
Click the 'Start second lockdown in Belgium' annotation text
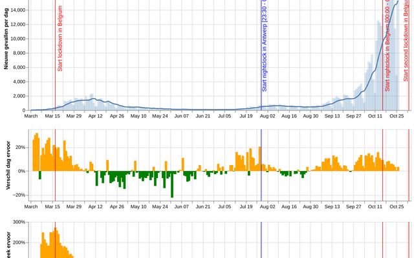pyautogui.click(x=406, y=48)
